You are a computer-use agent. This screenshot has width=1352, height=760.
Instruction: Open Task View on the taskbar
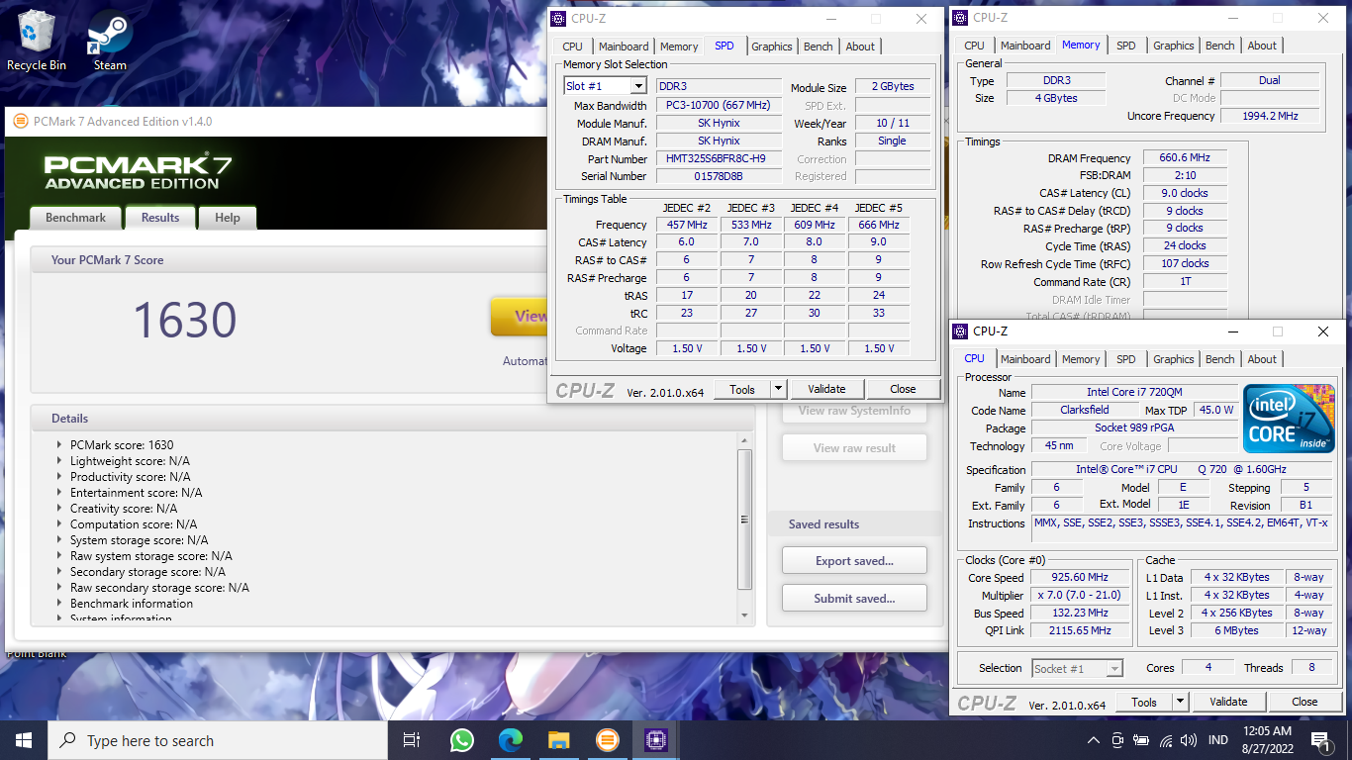coord(412,740)
